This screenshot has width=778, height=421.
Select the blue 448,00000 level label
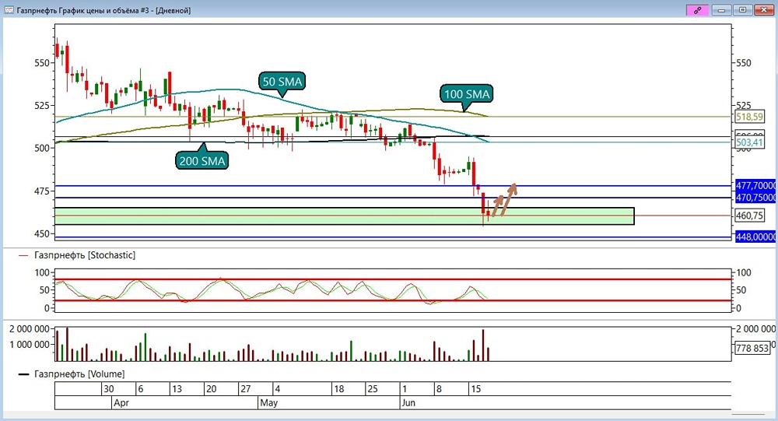[755, 237]
